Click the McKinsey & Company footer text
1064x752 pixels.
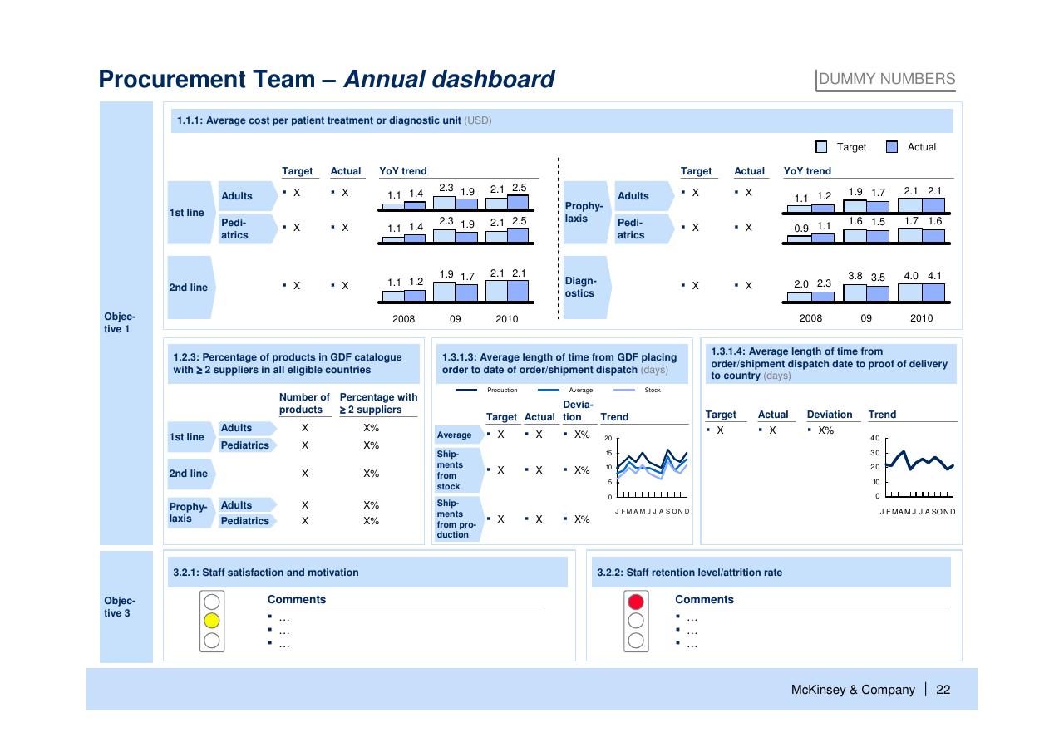coord(853,690)
